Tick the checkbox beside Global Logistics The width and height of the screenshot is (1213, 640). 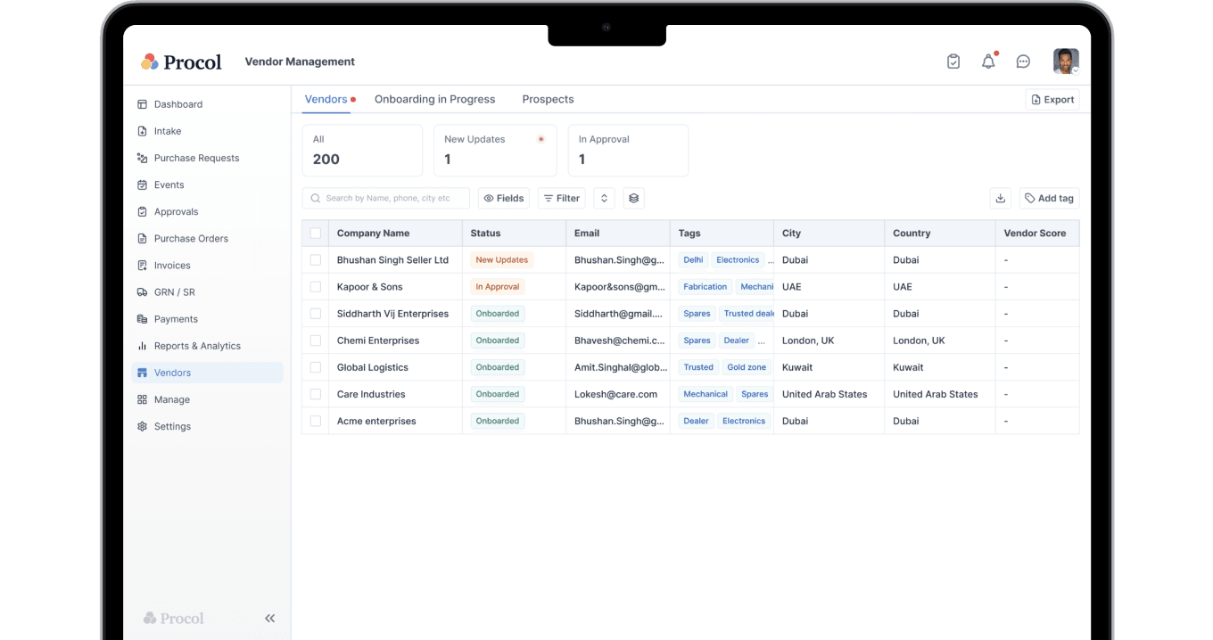coord(315,366)
